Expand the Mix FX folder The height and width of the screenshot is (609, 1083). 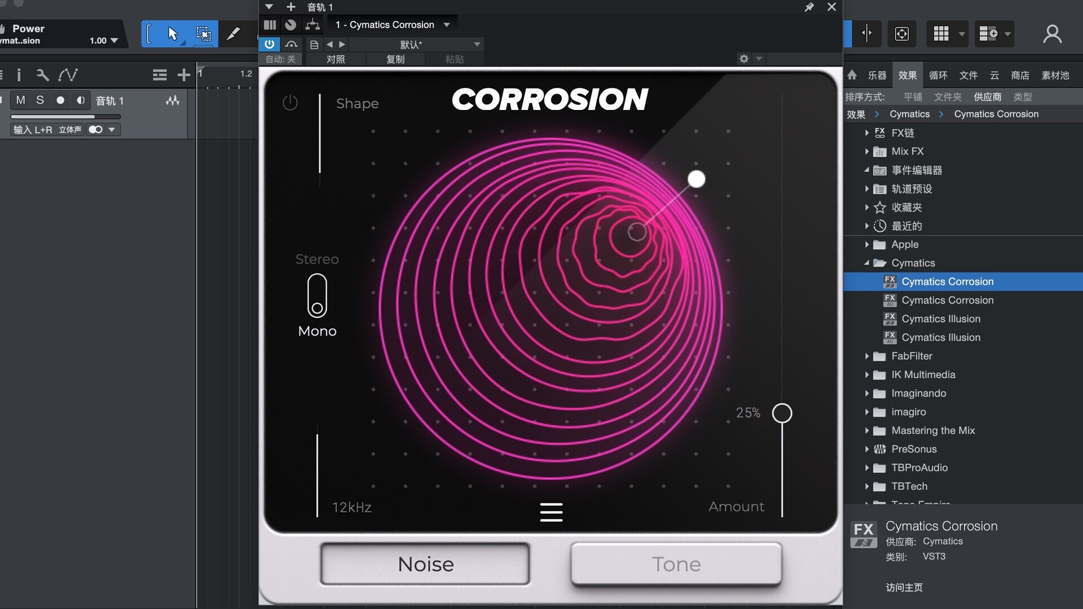(867, 151)
